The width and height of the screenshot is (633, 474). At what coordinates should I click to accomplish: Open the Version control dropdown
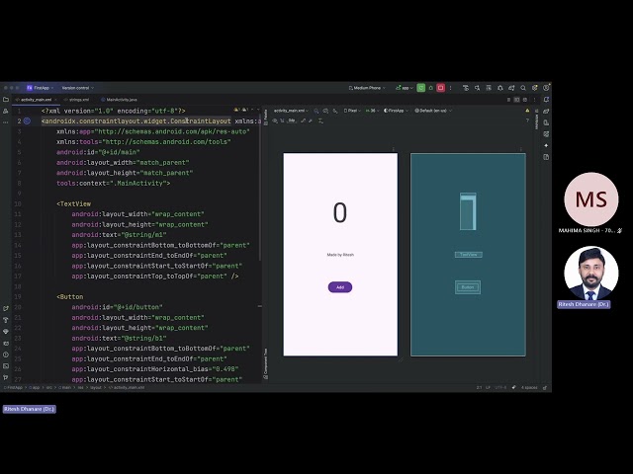[77, 88]
